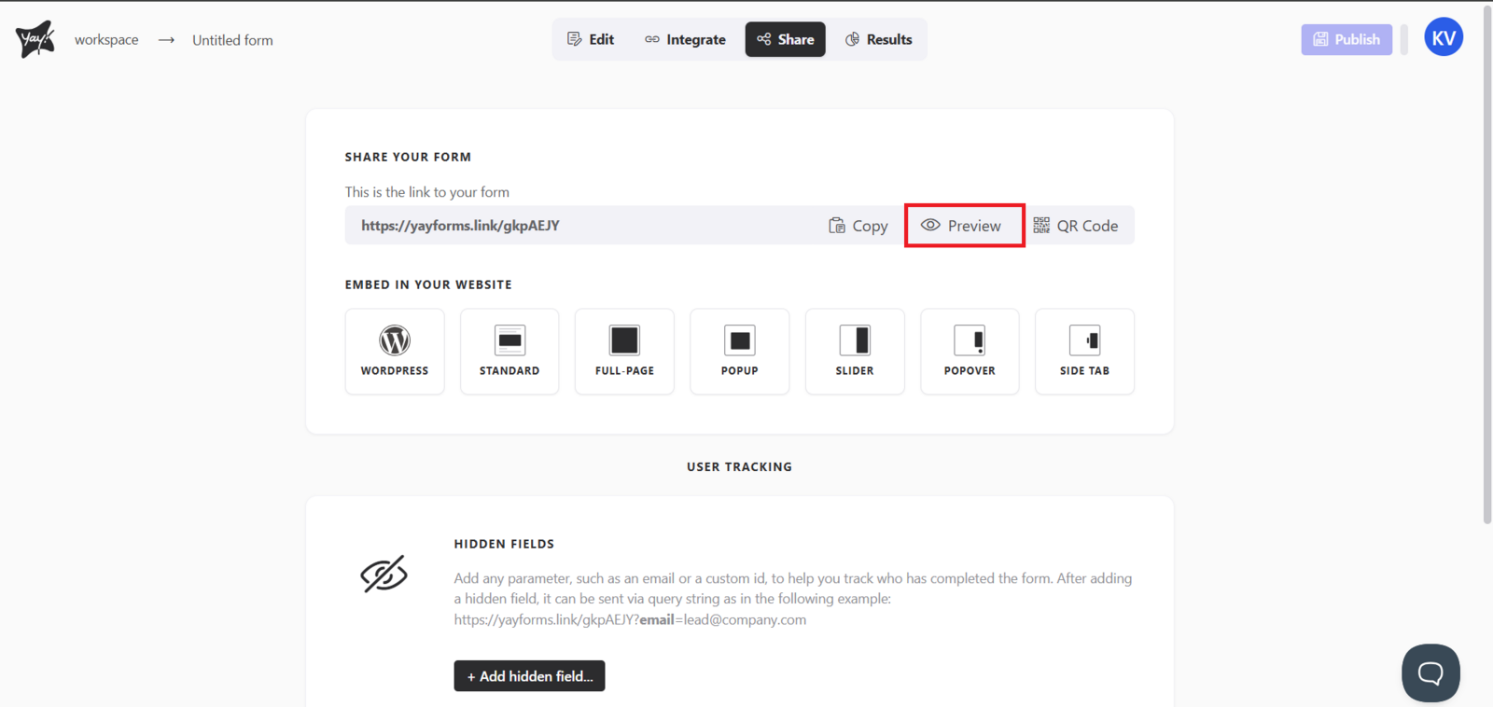Choose the Slider embed type

[855, 352]
